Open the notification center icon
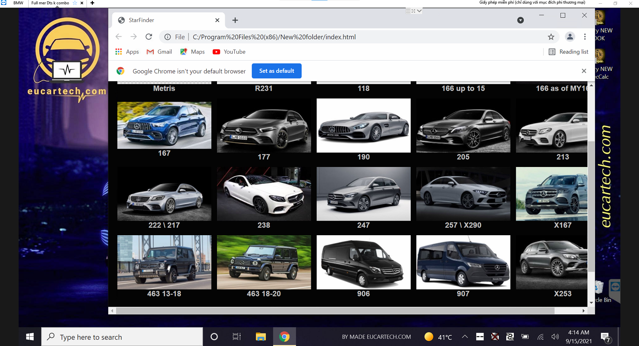The image size is (639, 346). point(606,338)
